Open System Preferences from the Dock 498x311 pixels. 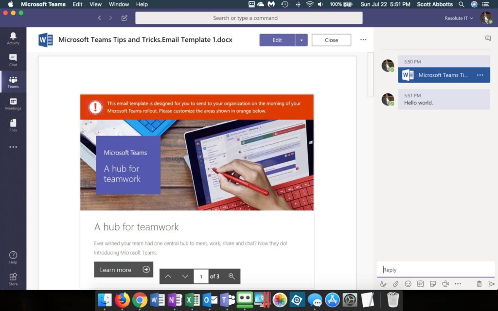click(350, 299)
